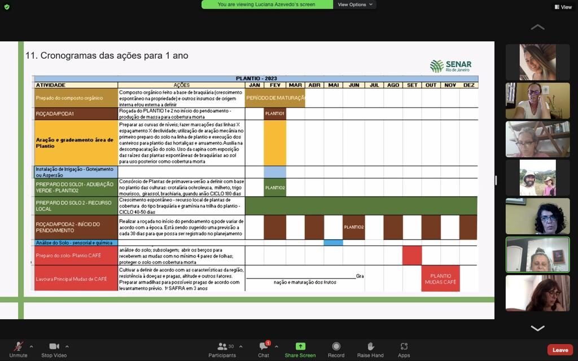Open the Chat panel
The width and height of the screenshot is (578, 361).
[x=264, y=350]
